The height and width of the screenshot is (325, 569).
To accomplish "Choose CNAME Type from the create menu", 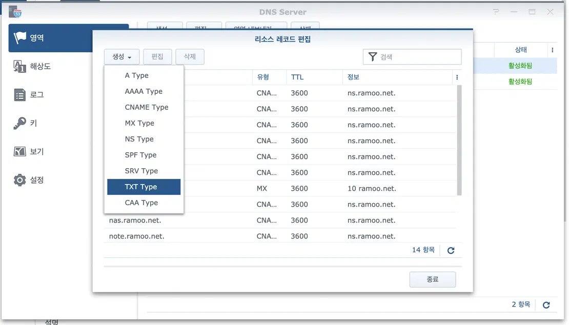I will tap(144, 107).
